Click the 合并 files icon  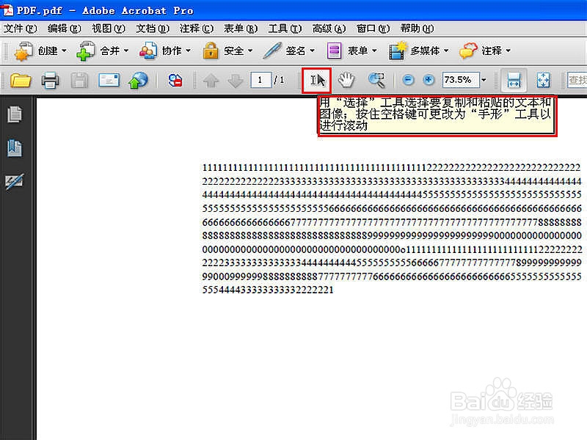pyautogui.click(x=86, y=51)
